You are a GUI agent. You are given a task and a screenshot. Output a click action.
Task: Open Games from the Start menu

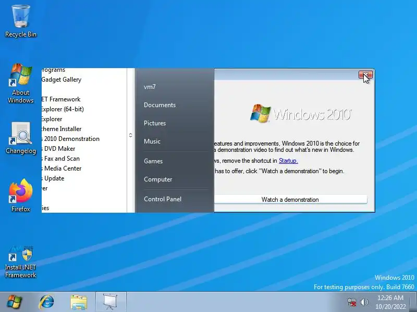(153, 161)
